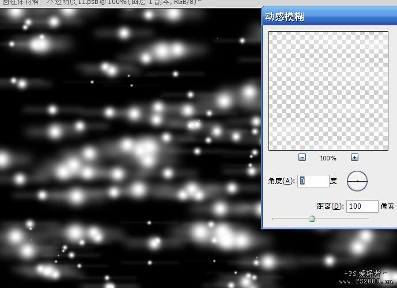Screen dimensions: 397x288
Task: Click the 100% preview zoom value
Action: point(328,158)
